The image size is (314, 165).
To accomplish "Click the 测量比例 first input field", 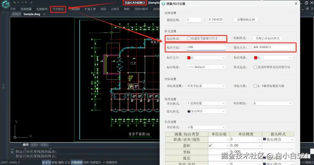I will coord(194,20).
